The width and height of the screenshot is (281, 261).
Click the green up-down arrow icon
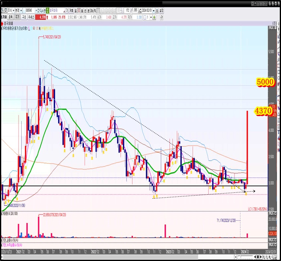click(x=154, y=17)
